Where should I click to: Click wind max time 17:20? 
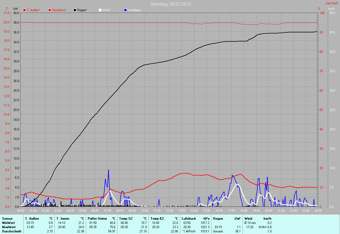pos(250,227)
